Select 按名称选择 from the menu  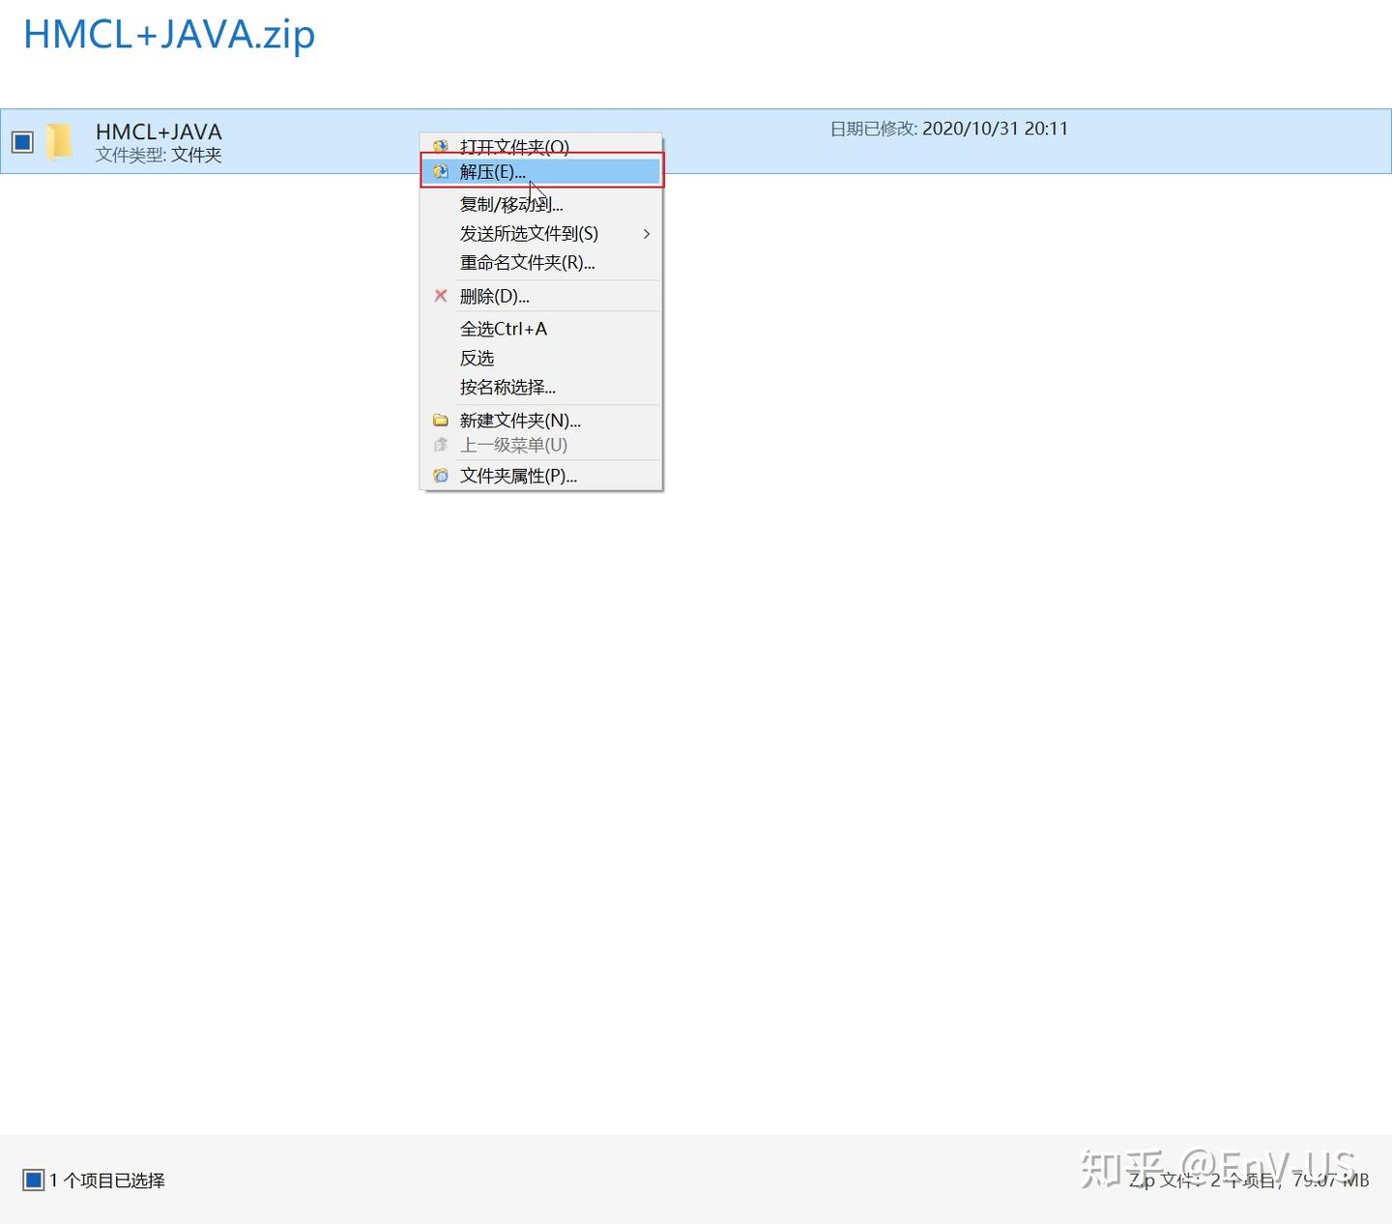tap(507, 387)
